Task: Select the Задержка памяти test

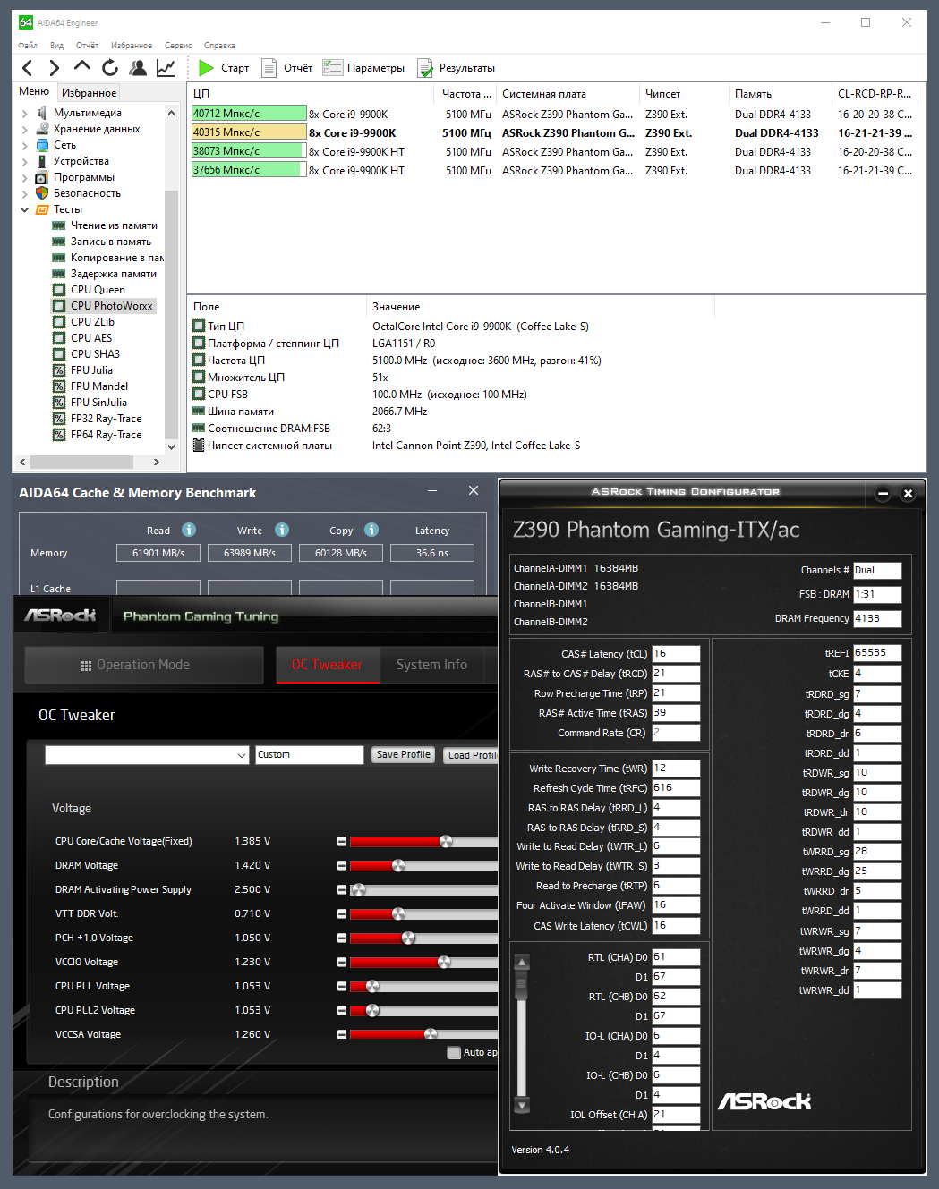Action: 114,274
